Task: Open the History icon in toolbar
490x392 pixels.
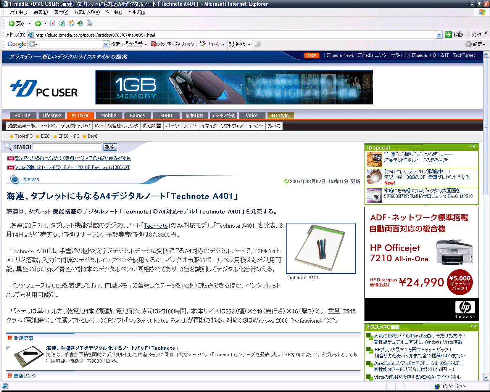Action: tap(80, 24)
